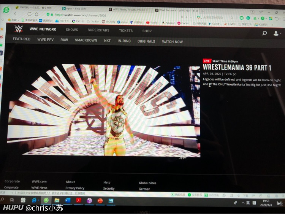
Task: Select IN-RING in sub-navigation
Action: click(124, 41)
